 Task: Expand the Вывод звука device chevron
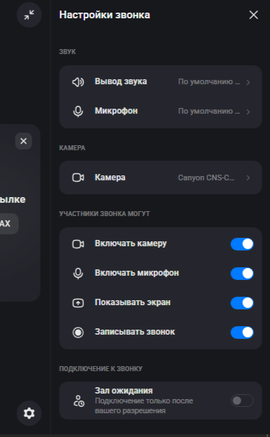(248, 82)
